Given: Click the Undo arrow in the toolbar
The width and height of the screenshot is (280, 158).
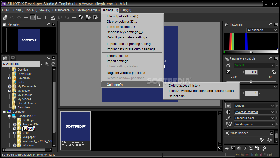Looking at the screenshot, I should pos(12,17).
